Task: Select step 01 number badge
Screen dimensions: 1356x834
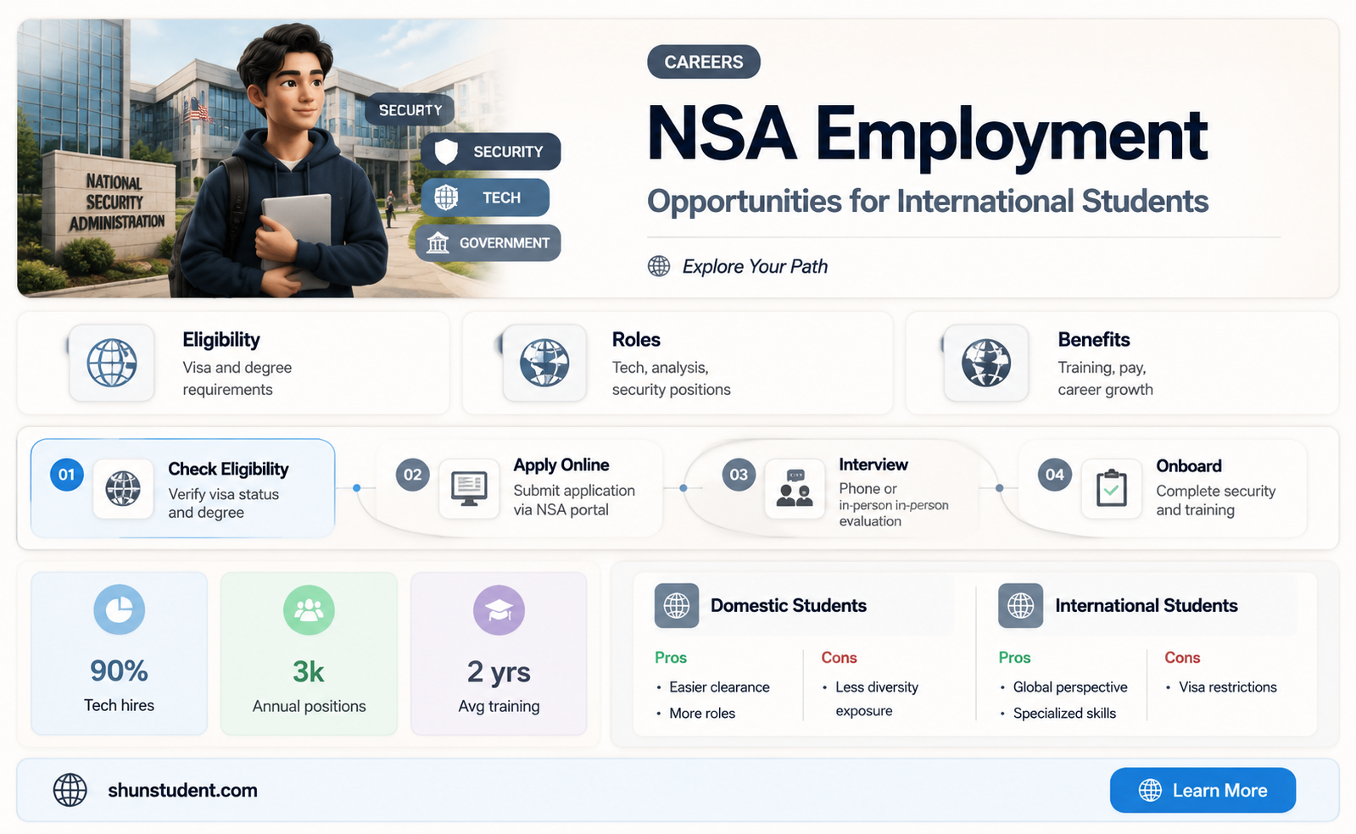Action: point(67,475)
